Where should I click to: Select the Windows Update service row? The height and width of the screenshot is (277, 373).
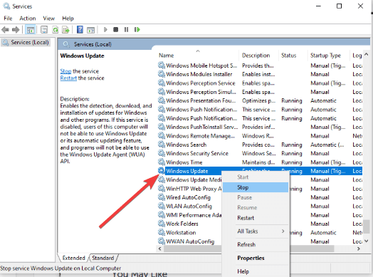(x=260, y=171)
